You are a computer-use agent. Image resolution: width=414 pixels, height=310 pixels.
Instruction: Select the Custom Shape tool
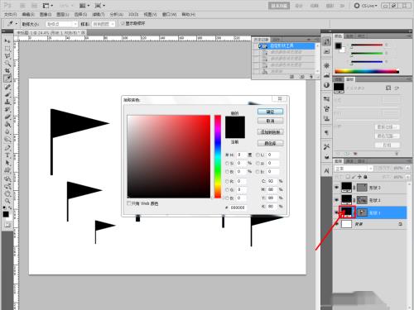point(7,170)
